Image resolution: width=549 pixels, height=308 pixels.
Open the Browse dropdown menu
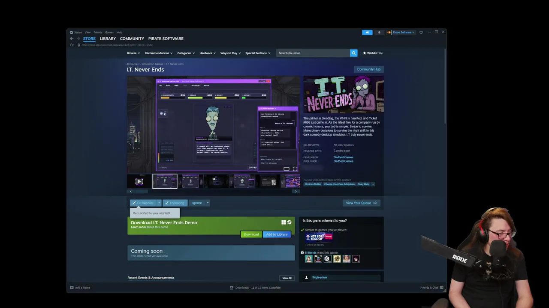pos(133,53)
